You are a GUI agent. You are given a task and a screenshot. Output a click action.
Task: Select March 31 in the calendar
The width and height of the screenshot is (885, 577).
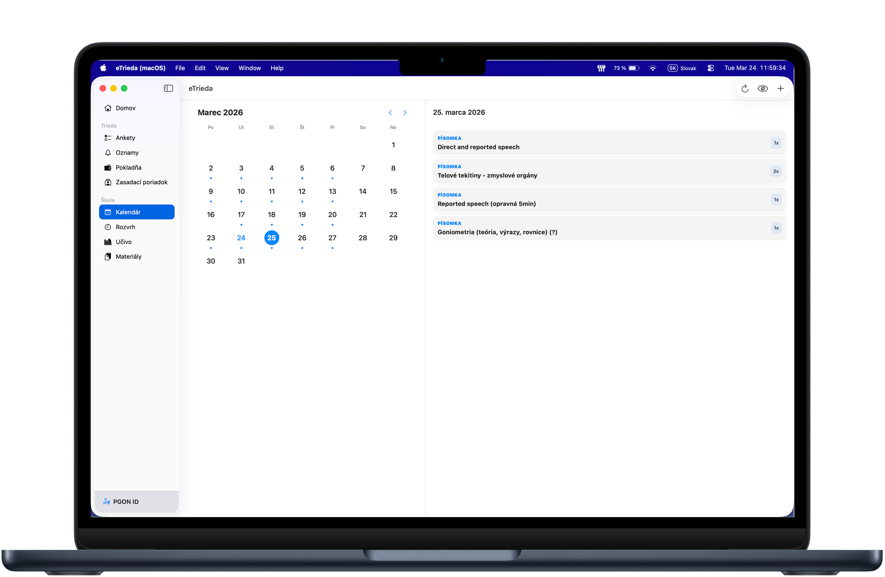point(241,261)
